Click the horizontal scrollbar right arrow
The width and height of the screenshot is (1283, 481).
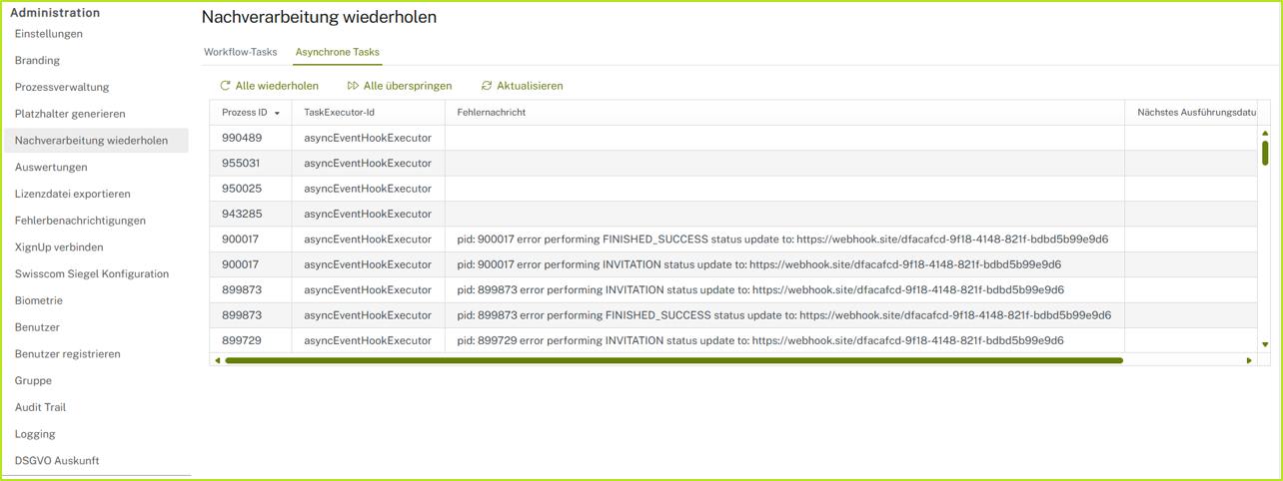click(1248, 360)
